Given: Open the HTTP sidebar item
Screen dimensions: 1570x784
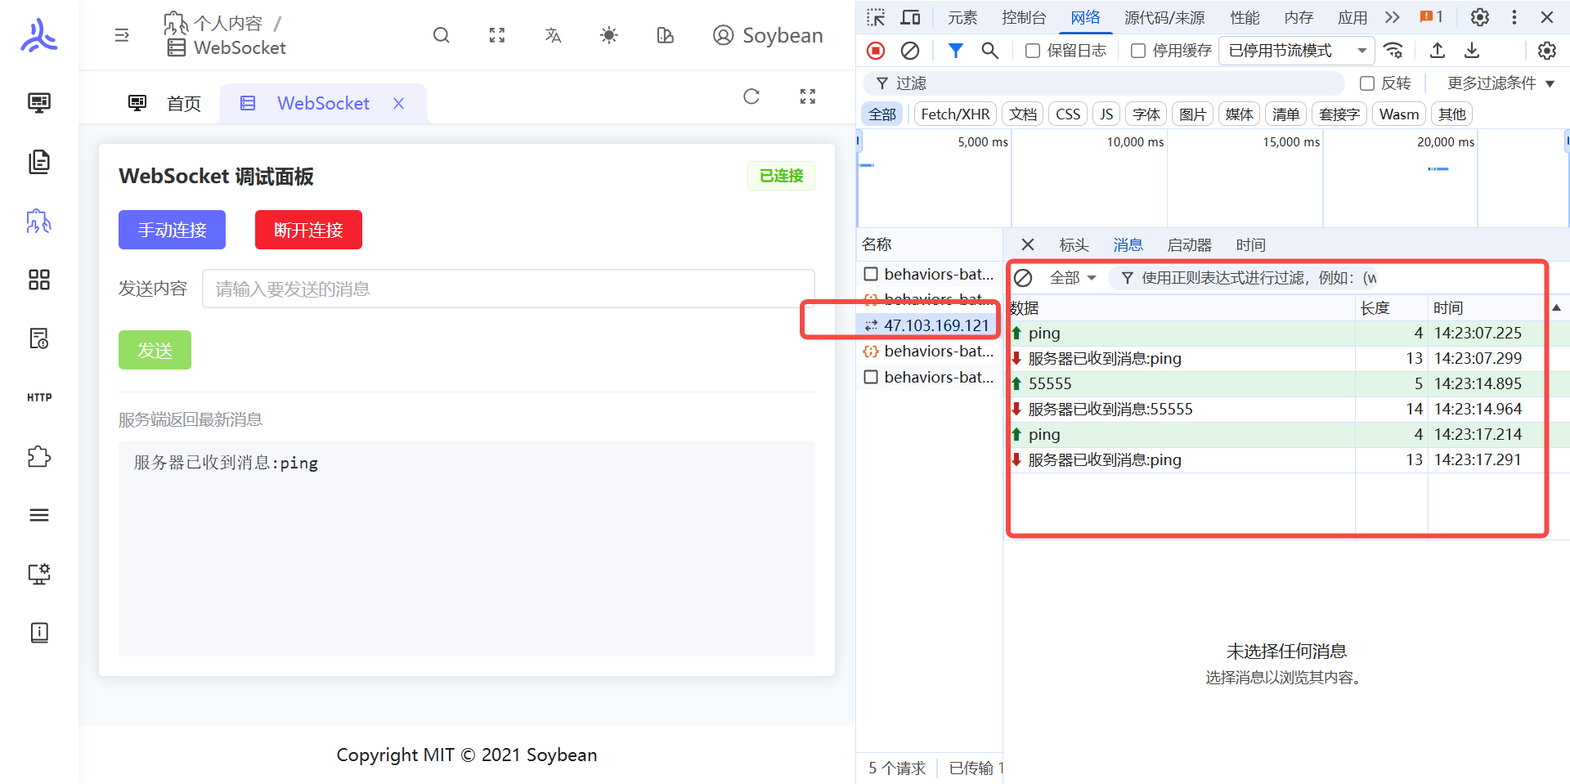Looking at the screenshot, I should [x=39, y=397].
